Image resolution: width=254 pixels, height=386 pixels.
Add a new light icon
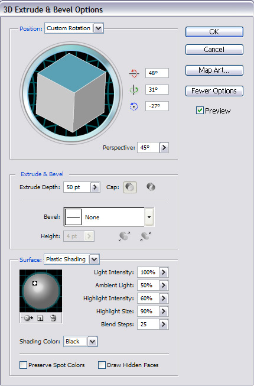pyautogui.click(x=40, y=318)
